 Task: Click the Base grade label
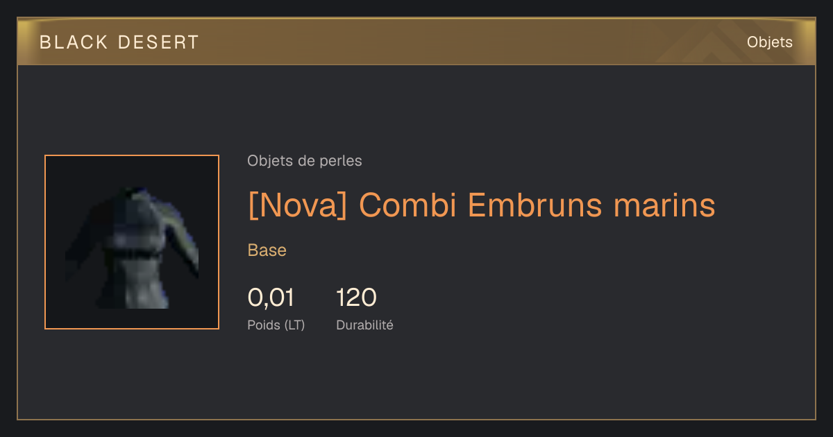tap(267, 250)
